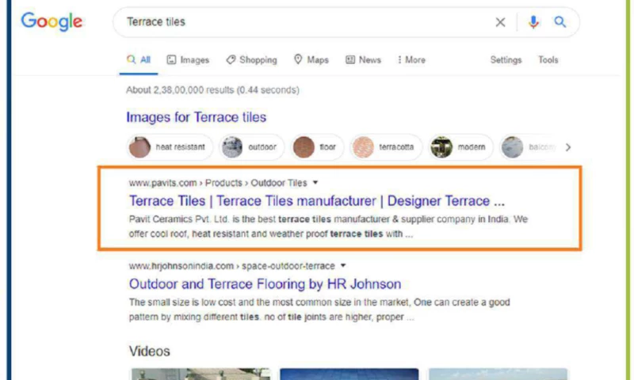This screenshot has width=634, height=380.
Task: Clear search text with X icon
Action: point(500,22)
